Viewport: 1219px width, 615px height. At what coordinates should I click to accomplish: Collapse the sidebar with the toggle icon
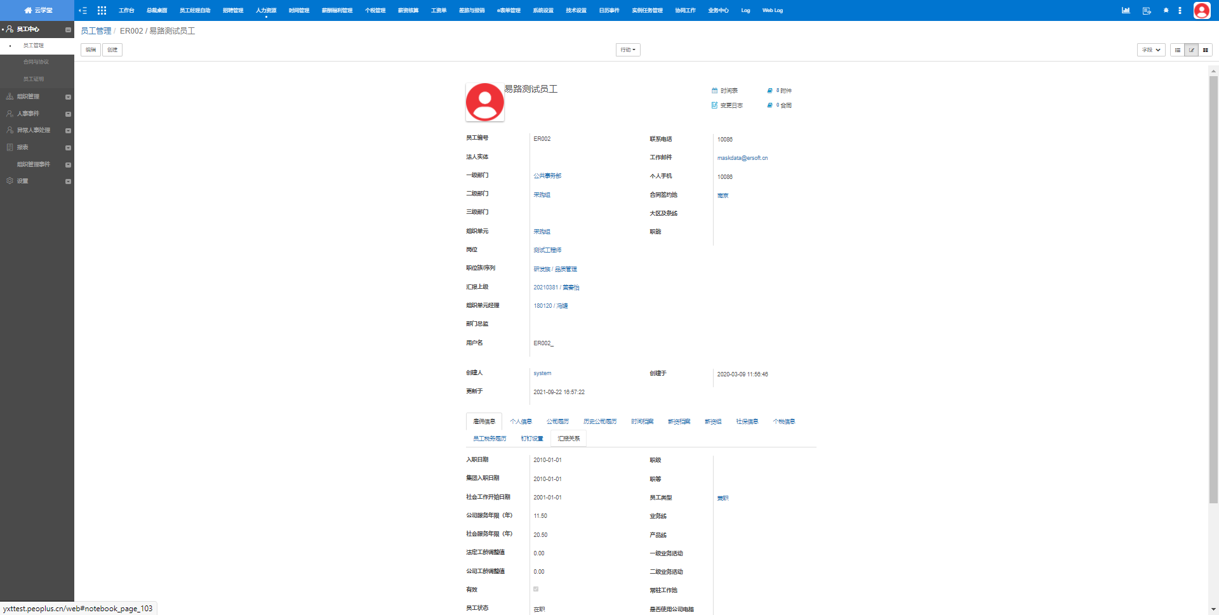point(83,11)
